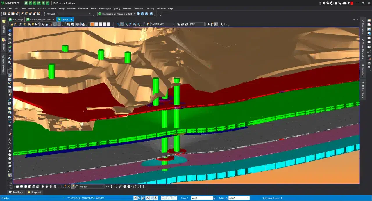Click the undo arrow tool in left toolbar
The height and width of the screenshot is (201, 372).
pos(10,126)
